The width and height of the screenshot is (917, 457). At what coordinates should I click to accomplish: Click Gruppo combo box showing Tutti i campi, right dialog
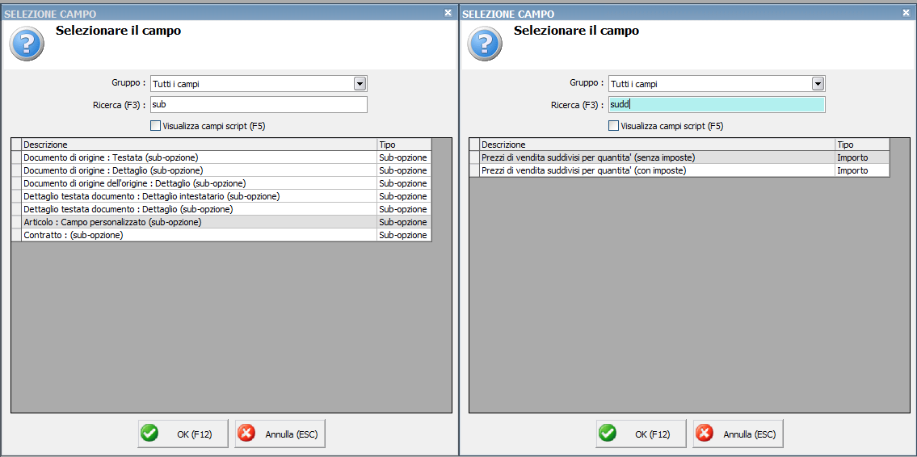(717, 84)
